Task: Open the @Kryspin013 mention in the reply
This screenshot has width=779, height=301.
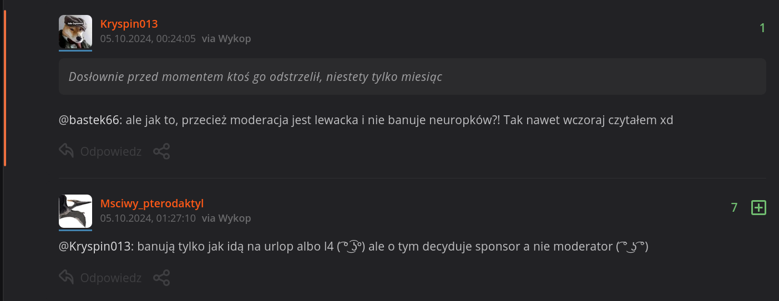Action: (x=95, y=247)
